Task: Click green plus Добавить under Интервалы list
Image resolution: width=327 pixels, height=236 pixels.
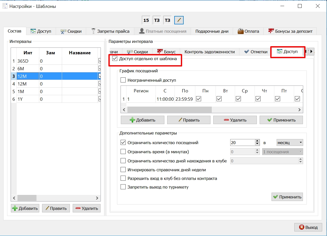Action: click(25, 208)
